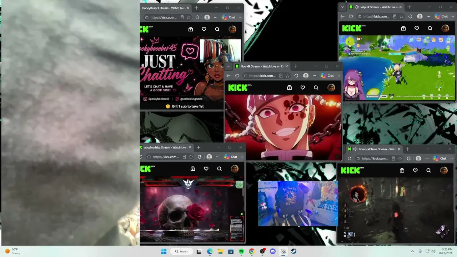Open the Browse play-box icon in Hosh4k window
Viewport: 457px width, 257px height.
coord(290,87)
